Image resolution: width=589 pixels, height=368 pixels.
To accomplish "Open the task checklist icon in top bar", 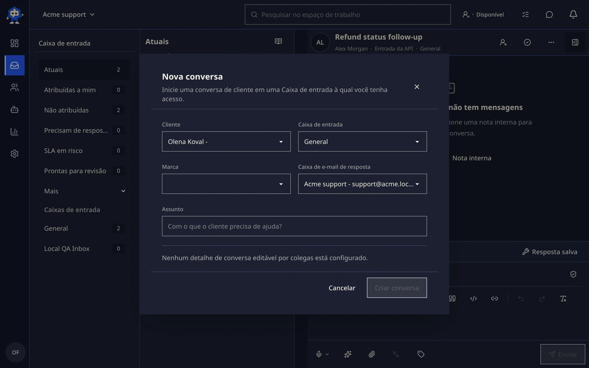I will [x=526, y=15].
